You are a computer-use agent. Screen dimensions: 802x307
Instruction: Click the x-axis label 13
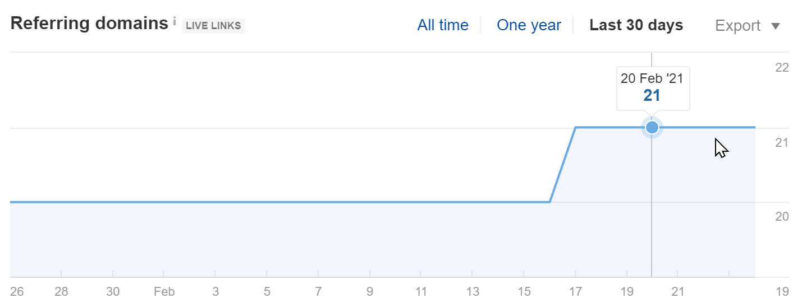tap(473, 292)
